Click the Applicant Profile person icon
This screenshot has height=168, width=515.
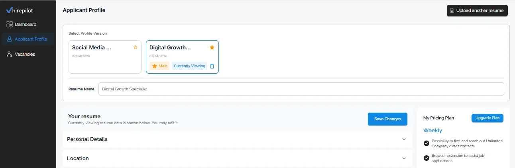(10, 39)
